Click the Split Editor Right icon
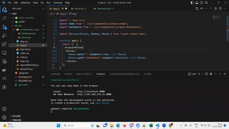The width and height of the screenshot is (229, 129). (x=220, y=9)
